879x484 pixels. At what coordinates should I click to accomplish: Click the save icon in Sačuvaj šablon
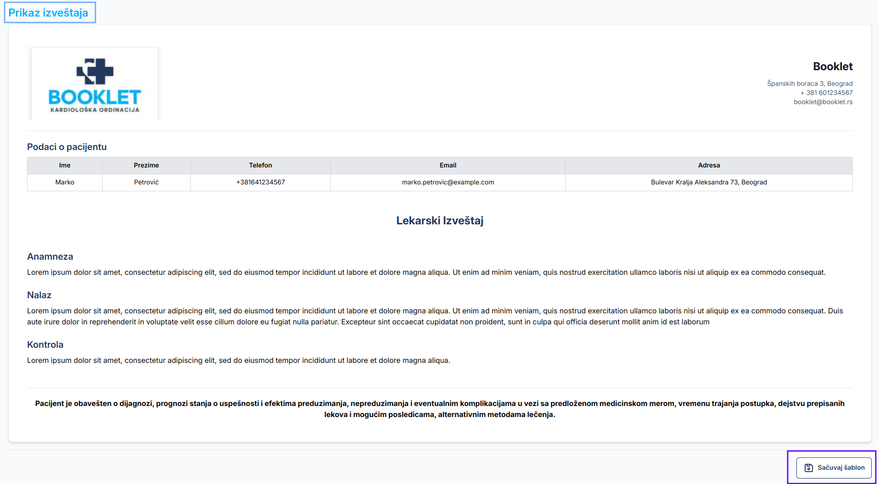[x=809, y=467]
